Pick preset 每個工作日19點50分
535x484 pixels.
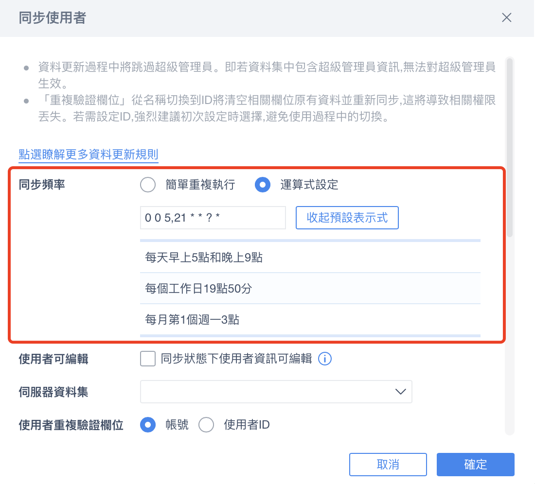tap(310, 288)
